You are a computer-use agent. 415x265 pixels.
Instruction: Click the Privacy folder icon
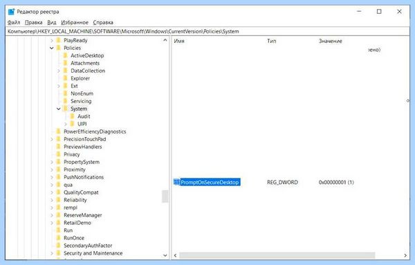coord(59,154)
